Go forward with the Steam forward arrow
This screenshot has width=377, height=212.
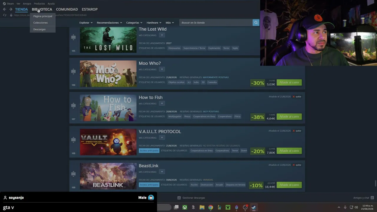[11, 9]
